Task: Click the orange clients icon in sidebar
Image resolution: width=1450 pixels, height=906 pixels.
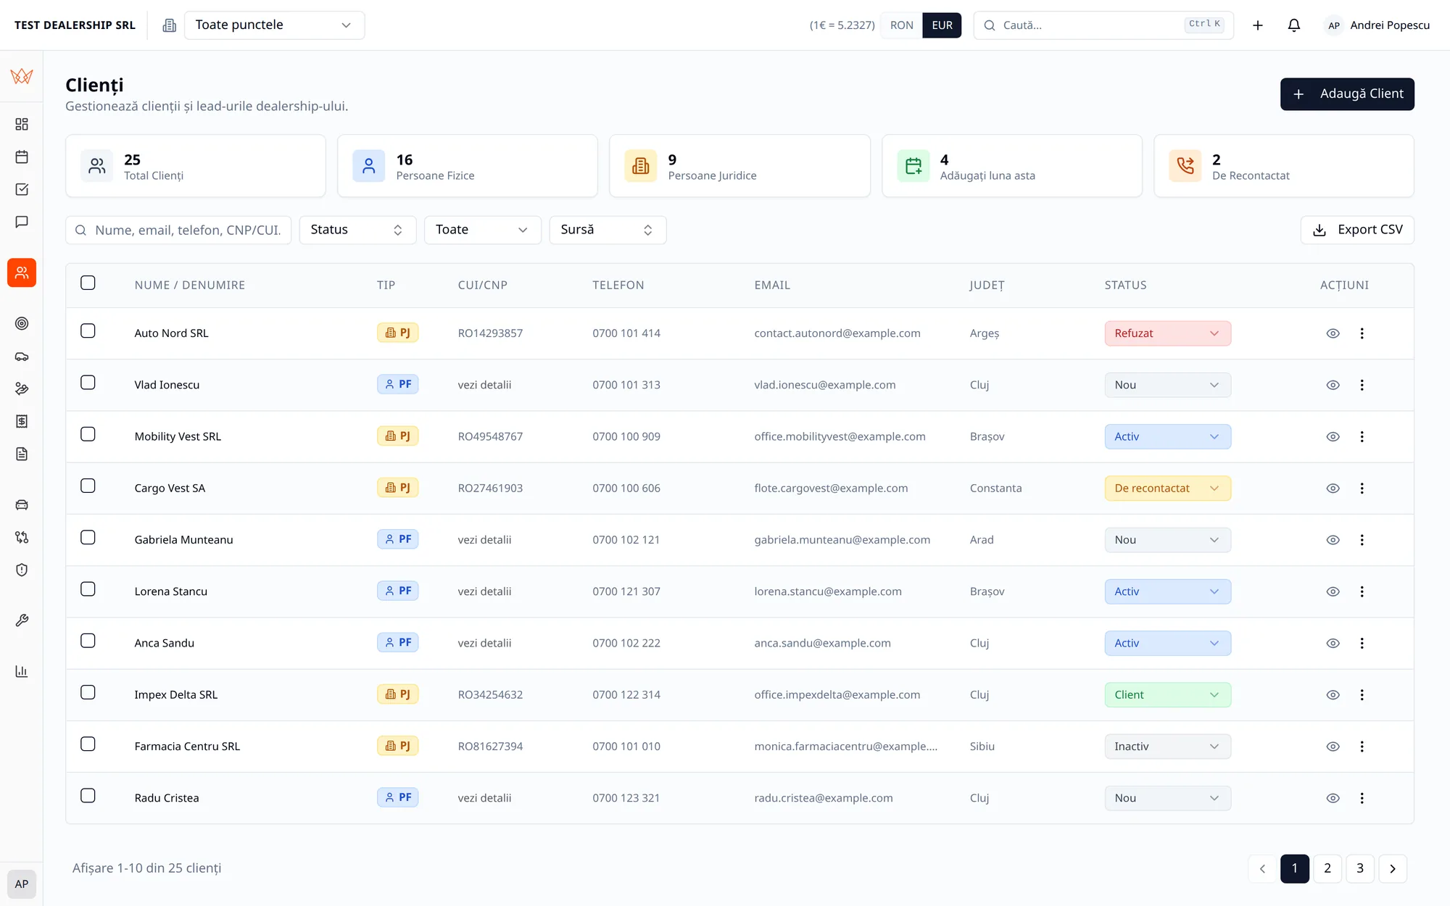Action: point(22,273)
